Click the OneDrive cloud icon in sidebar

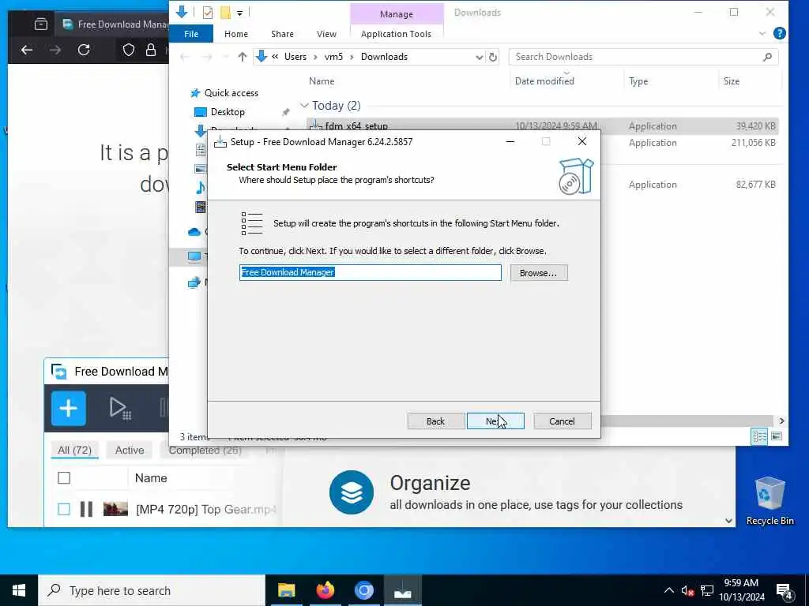click(194, 232)
